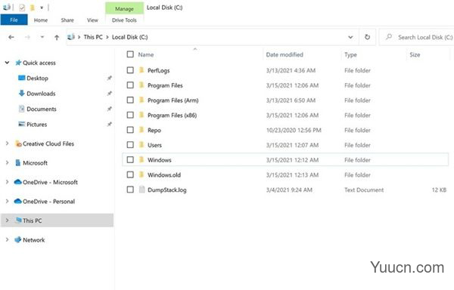This screenshot has height=290, width=454.
Task: Click the search magnifier icon
Action: click(x=389, y=37)
